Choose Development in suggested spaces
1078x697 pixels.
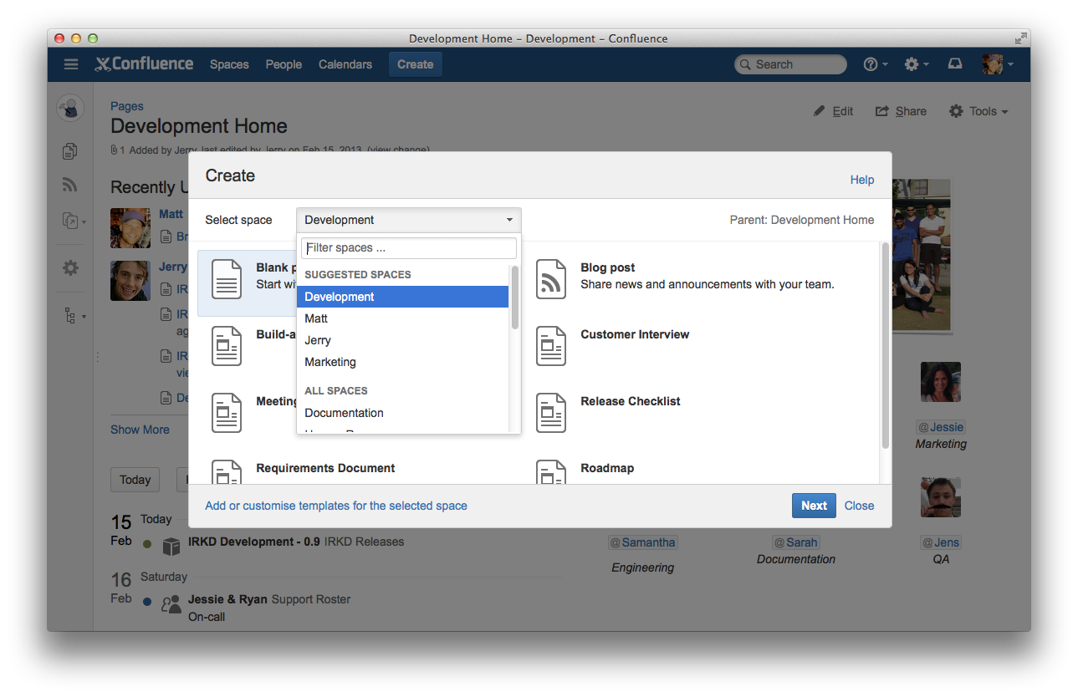403,297
